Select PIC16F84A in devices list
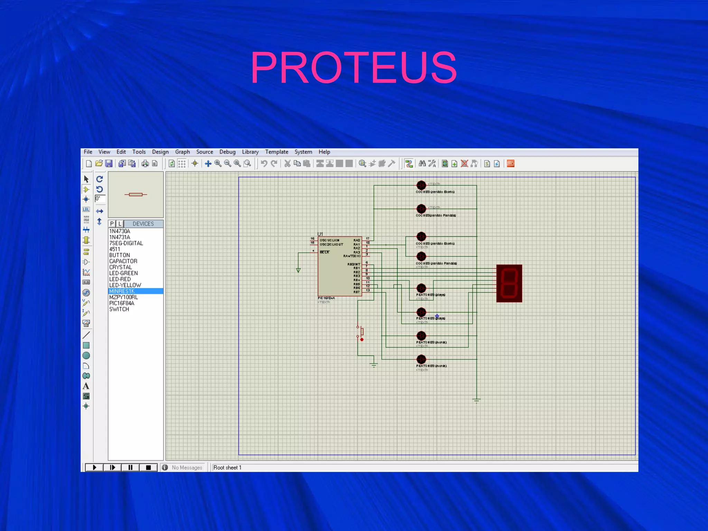This screenshot has width=708, height=531. click(x=122, y=303)
